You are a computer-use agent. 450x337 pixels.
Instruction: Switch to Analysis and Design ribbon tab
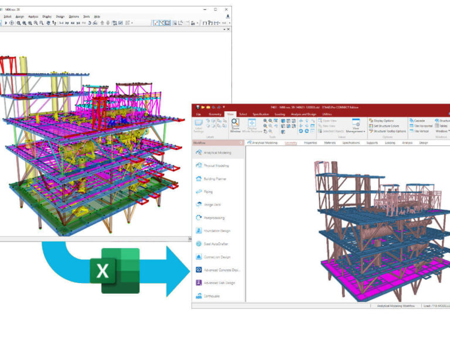pos(304,114)
